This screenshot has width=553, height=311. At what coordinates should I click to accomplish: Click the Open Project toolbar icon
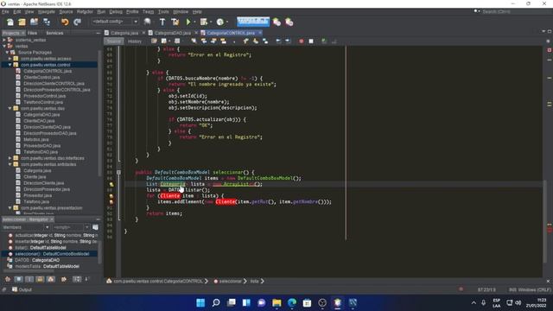click(x=34, y=22)
